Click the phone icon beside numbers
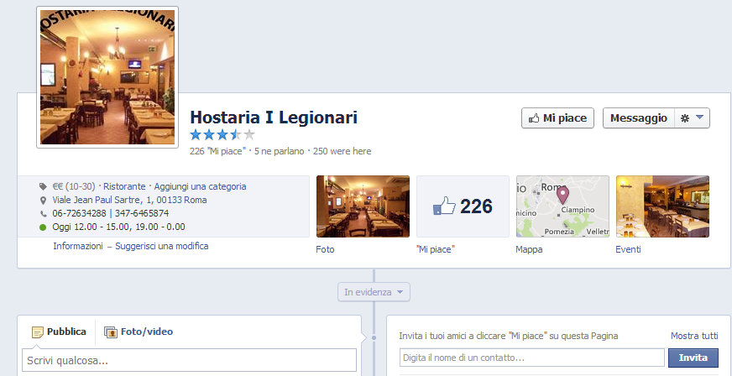The image size is (732, 376). (x=44, y=214)
